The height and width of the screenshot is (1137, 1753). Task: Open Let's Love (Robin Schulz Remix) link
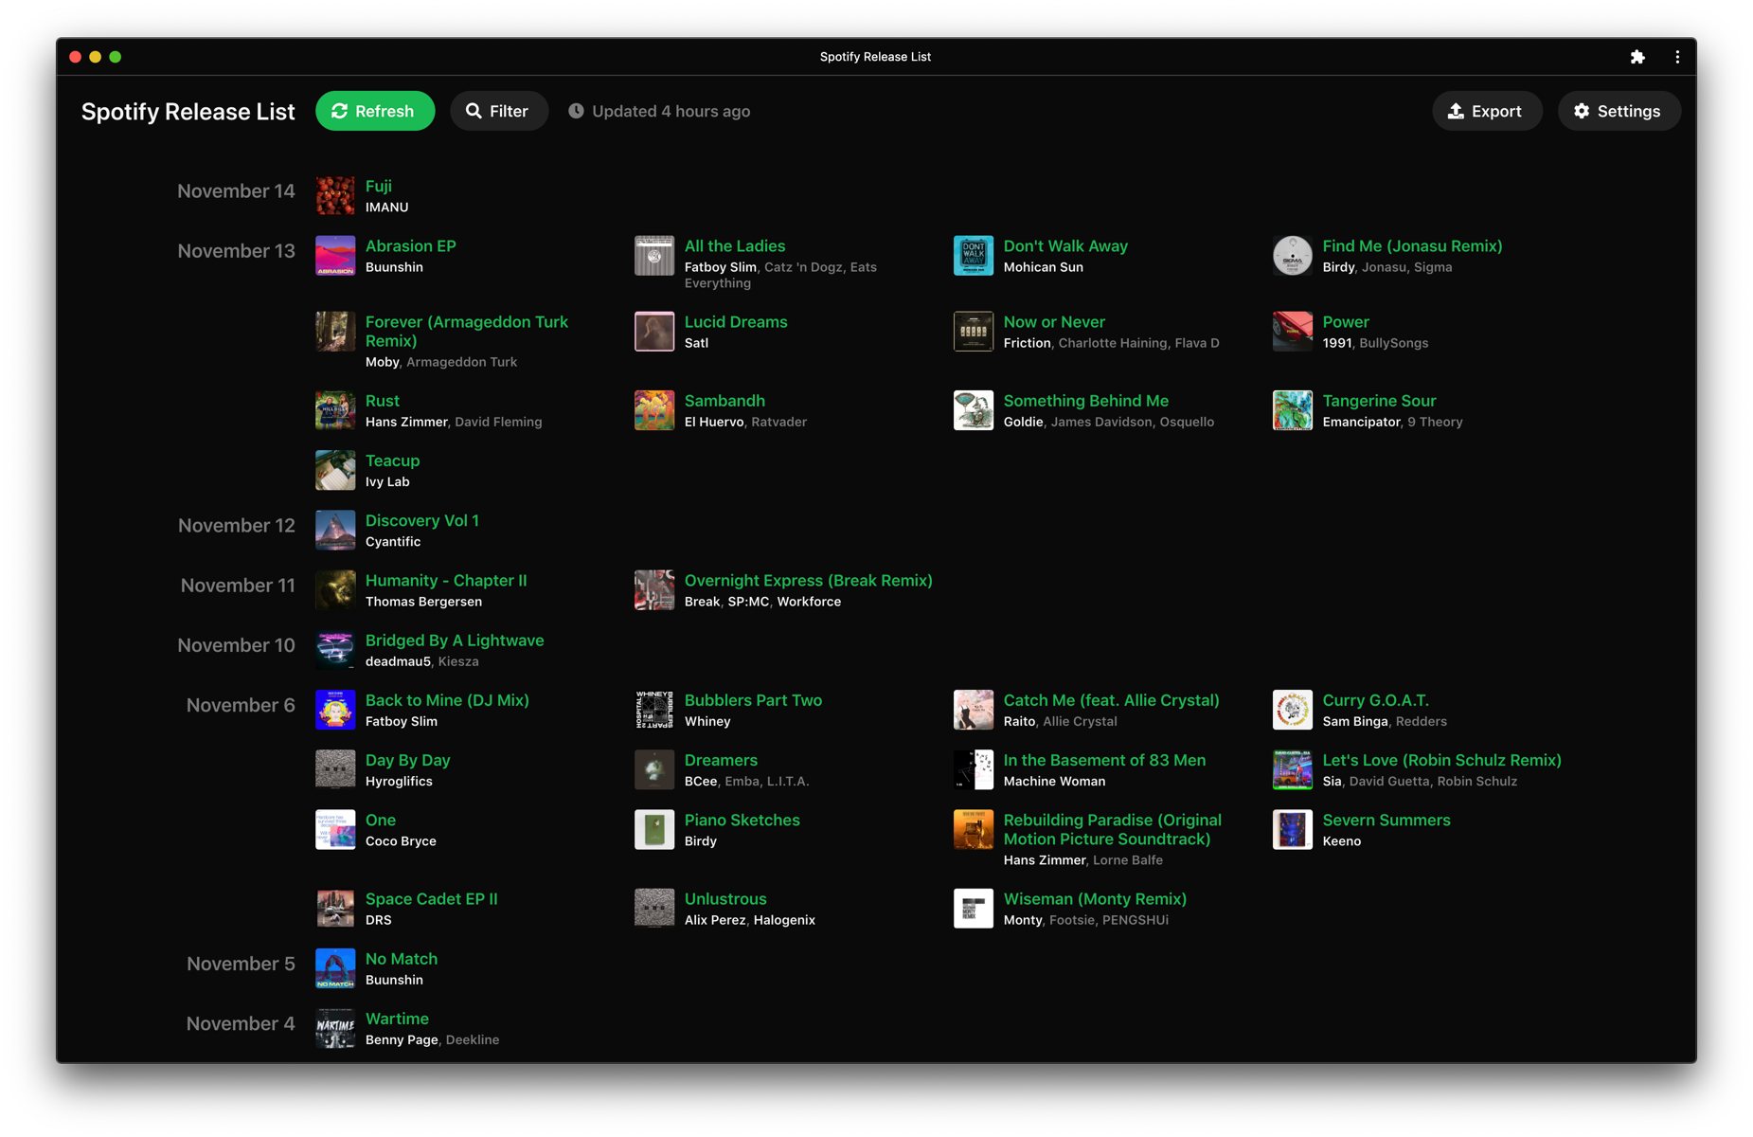click(1441, 760)
